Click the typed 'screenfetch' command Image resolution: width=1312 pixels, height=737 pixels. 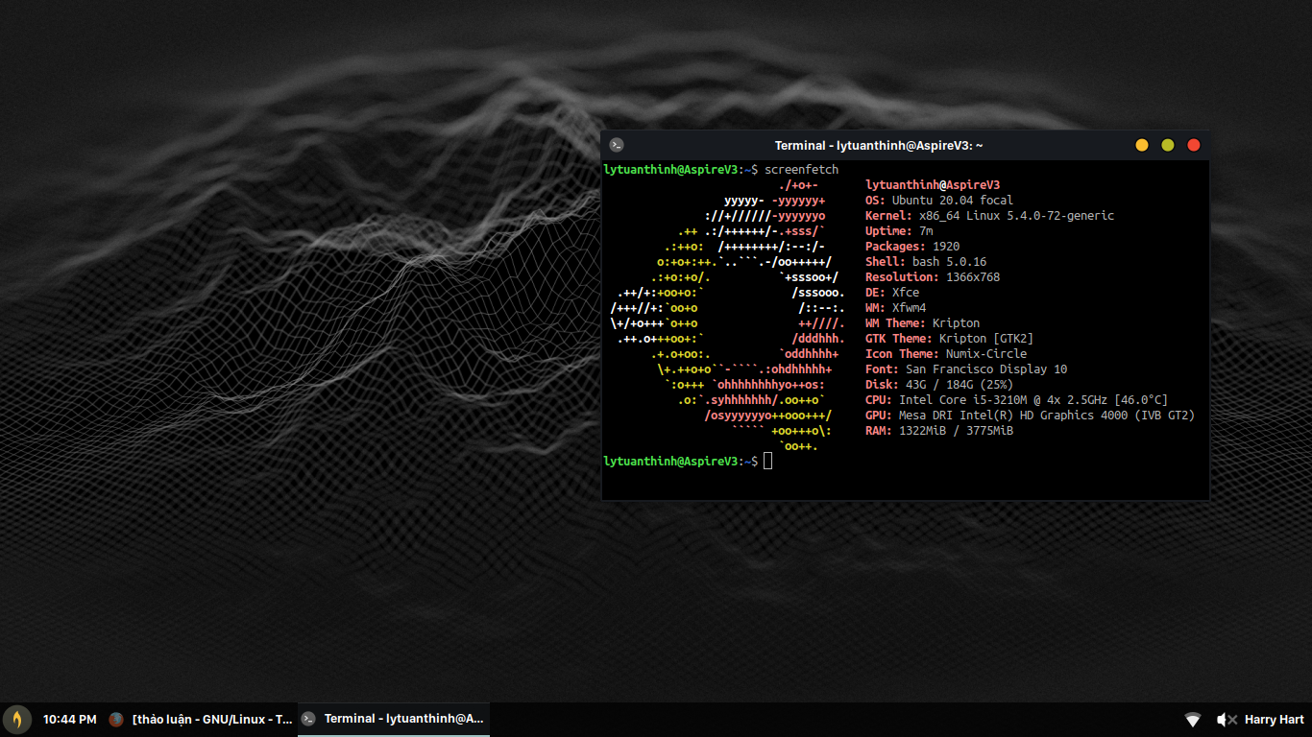(x=802, y=170)
